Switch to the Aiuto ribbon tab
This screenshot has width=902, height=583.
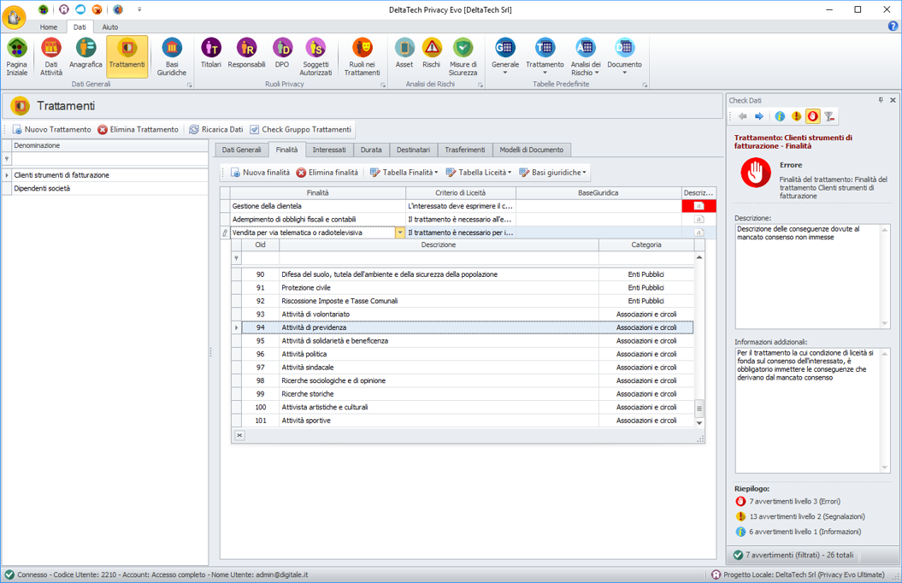point(110,27)
